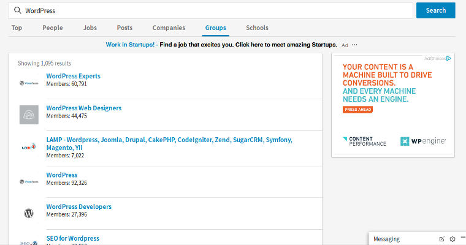Open the ad options ellipsis menu
The height and width of the screenshot is (245, 466).
click(354, 45)
